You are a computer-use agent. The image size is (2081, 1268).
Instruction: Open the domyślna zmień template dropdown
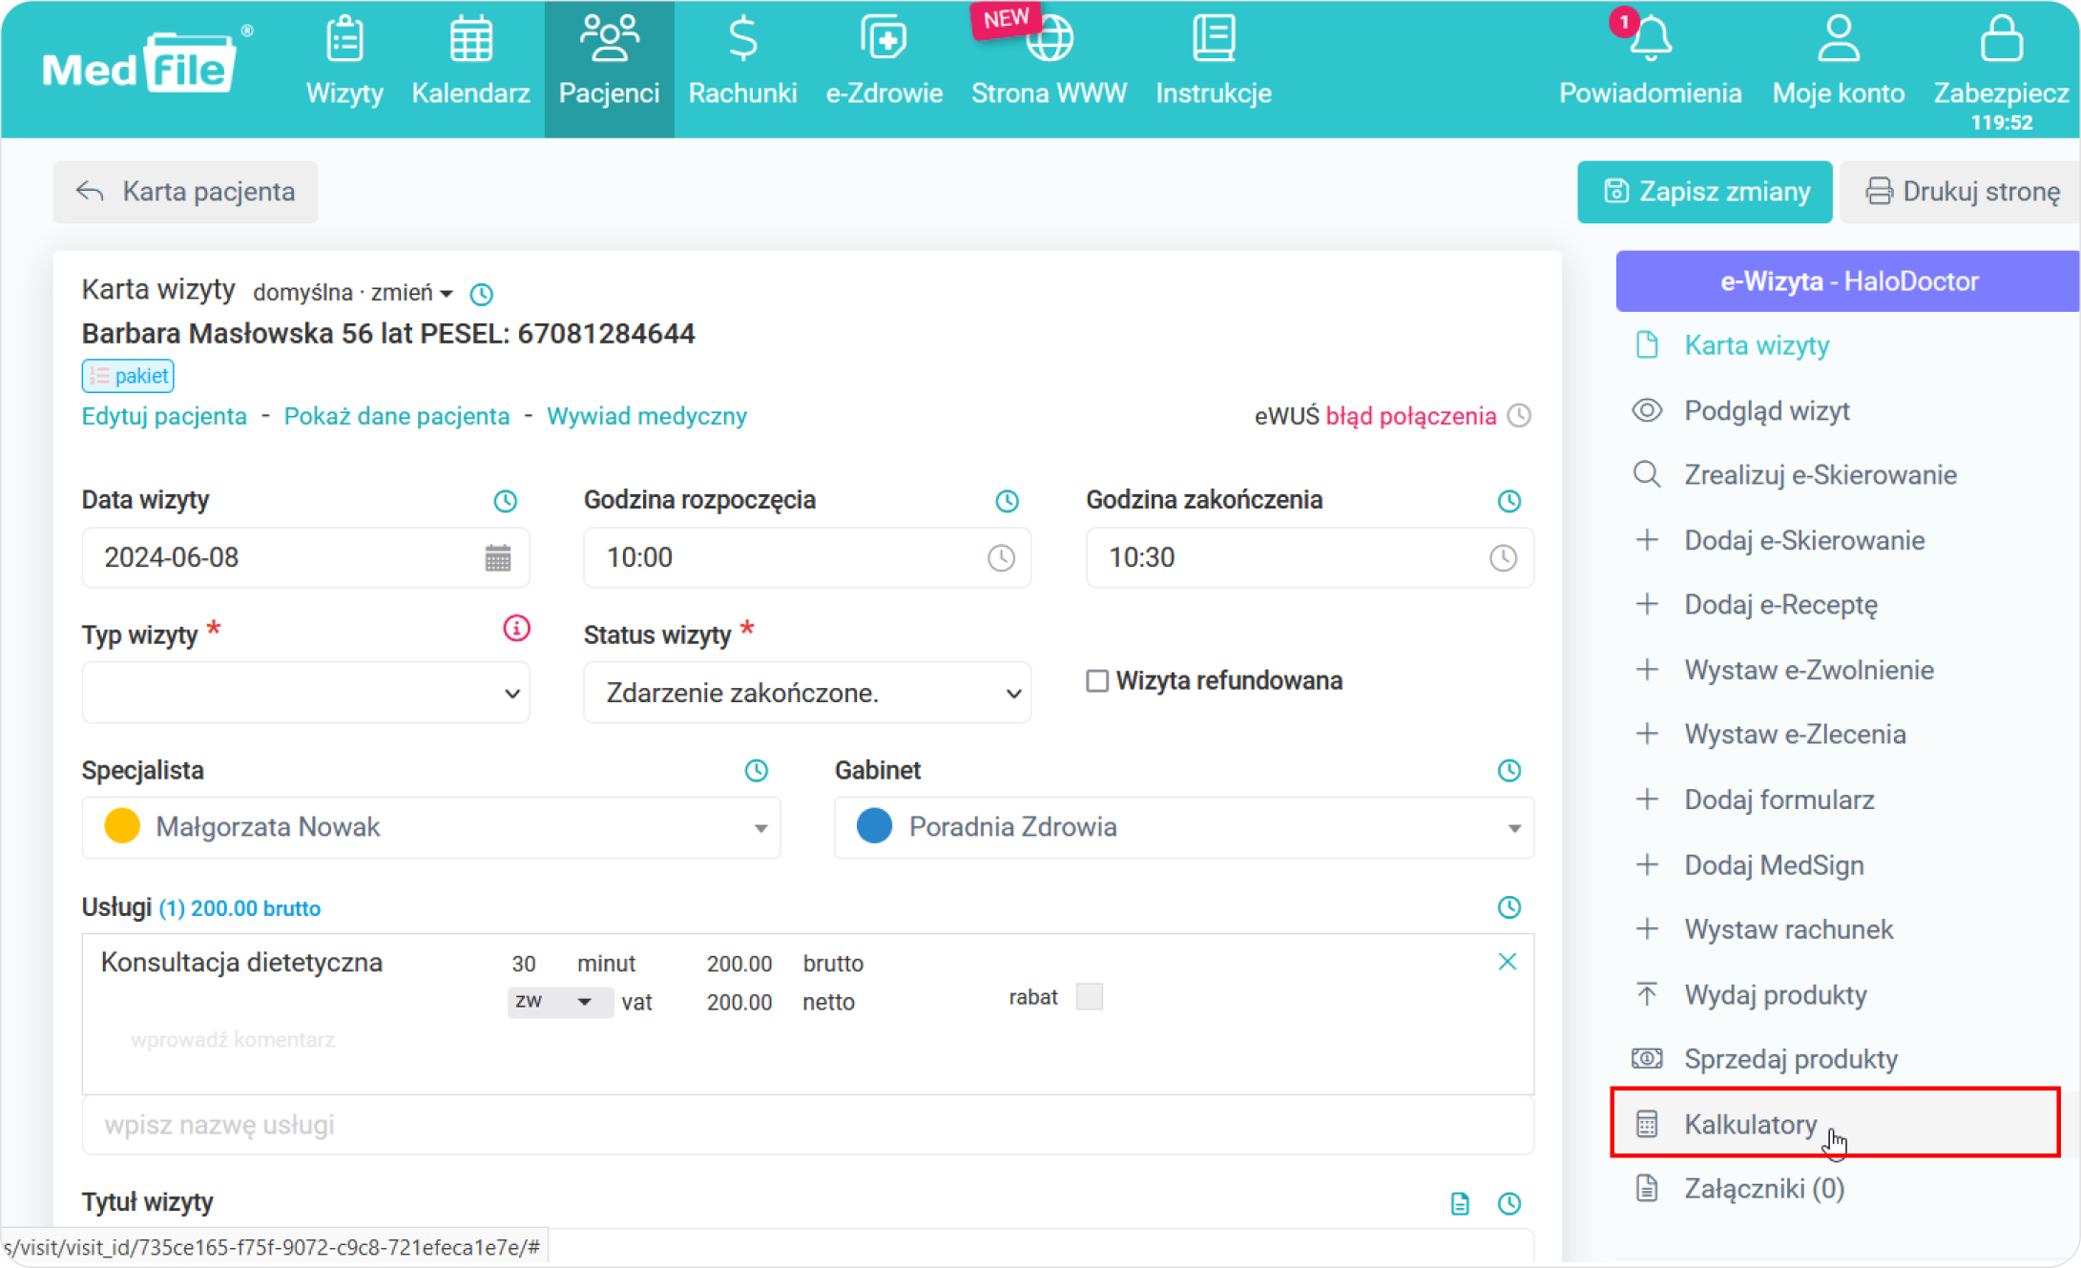coord(352,293)
